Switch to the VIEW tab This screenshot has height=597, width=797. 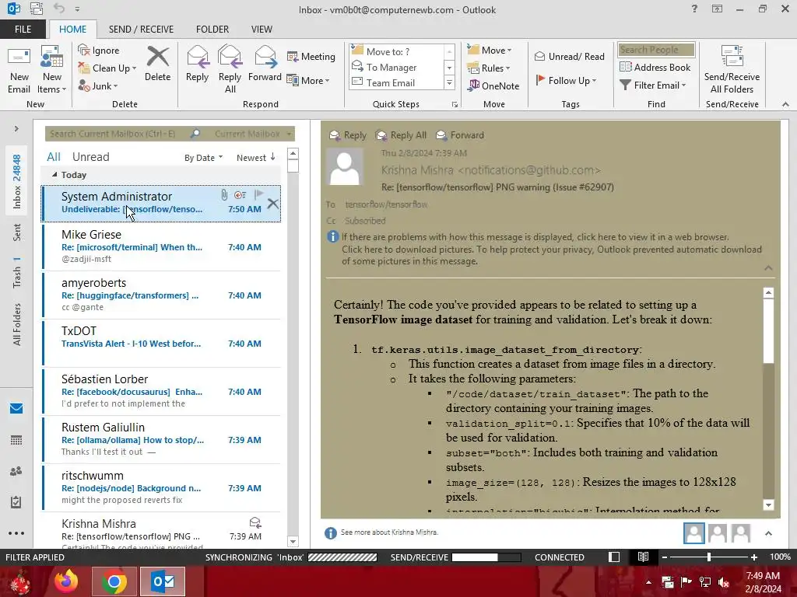[262, 29]
